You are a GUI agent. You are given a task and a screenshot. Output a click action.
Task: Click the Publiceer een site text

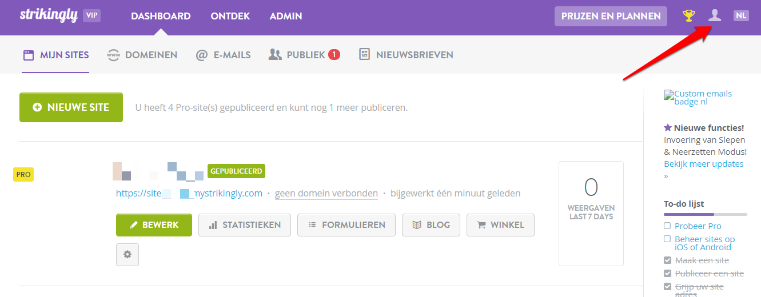coord(710,274)
